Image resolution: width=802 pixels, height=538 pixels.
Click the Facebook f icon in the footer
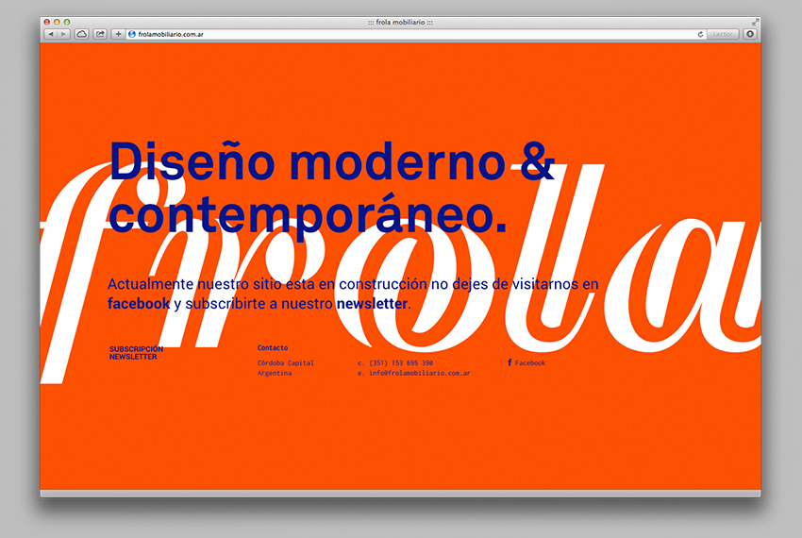click(x=510, y=362)
